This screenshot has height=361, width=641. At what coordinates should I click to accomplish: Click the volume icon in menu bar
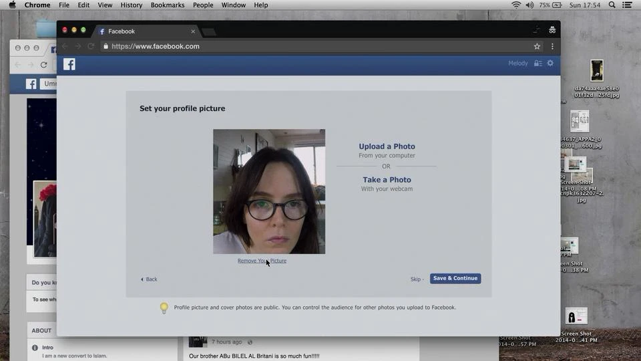[x=529, y=5]
